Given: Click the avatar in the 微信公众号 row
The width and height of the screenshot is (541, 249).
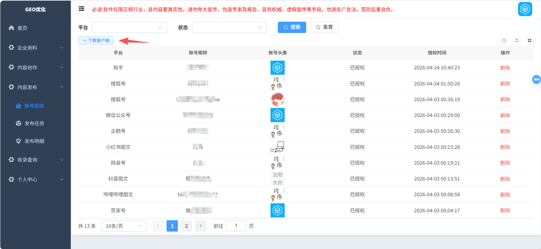Looking at the screenshot, I should (277, 115).
